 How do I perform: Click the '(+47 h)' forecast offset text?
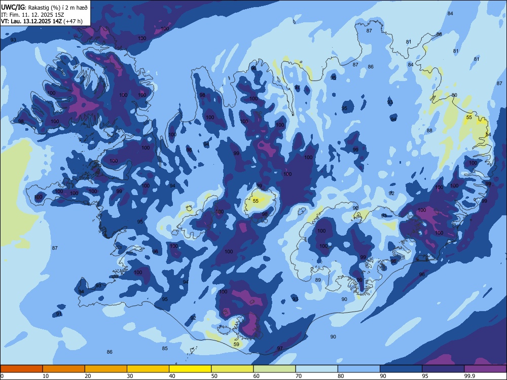click(x=73, y=21)
